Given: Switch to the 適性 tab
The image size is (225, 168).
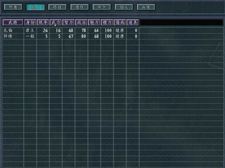Looking at the screenshot, I should pyautogui.click(x=80, y=7).
